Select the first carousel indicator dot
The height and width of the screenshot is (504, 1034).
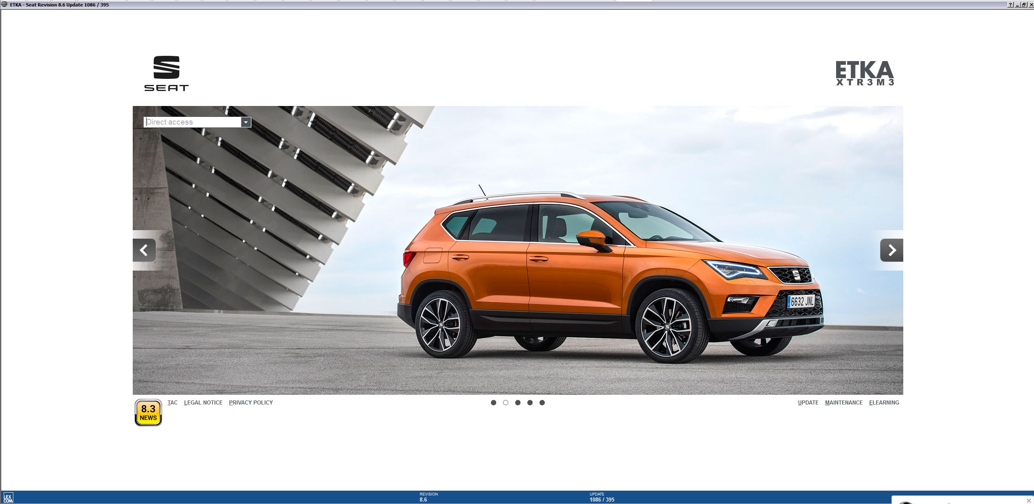click(x=493, y=402)
